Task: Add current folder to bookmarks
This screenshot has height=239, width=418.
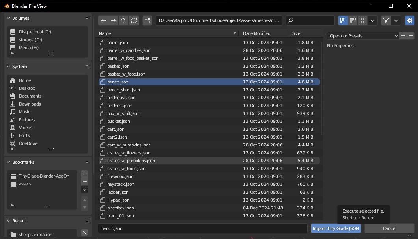Action: pyautogui.click(x=85, y=174)
